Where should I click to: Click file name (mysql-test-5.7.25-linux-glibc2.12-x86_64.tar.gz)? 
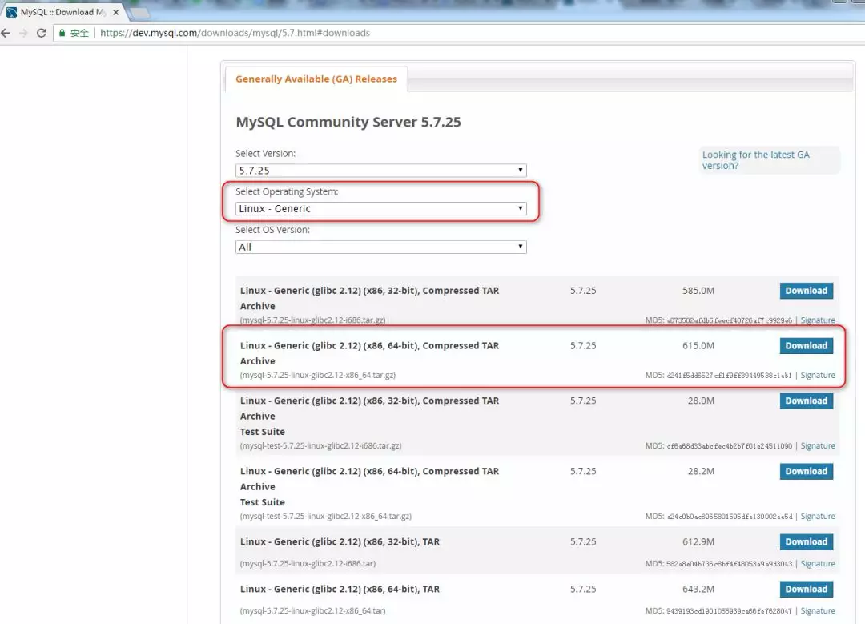coord(325,517)
